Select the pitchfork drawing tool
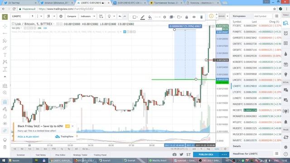 5,40
